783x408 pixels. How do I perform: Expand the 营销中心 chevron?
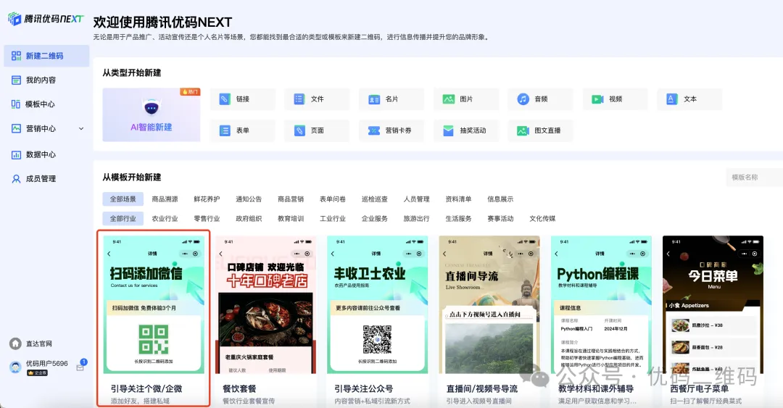(81, 128)
